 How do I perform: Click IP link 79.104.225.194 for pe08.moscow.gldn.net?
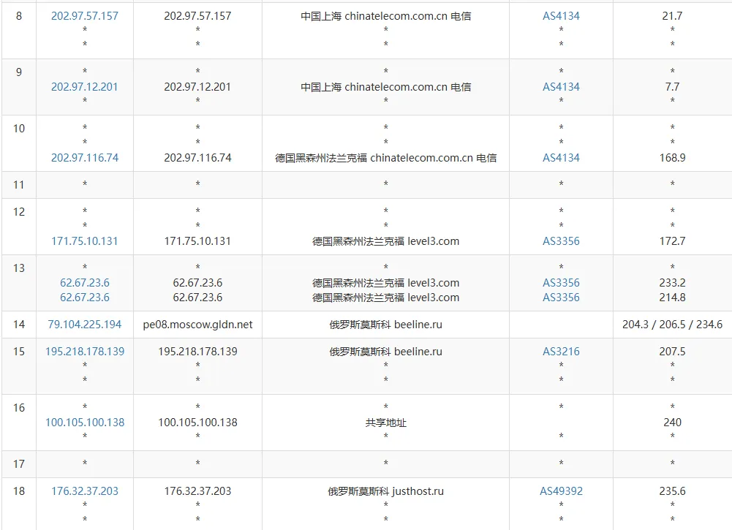[85, 324]
